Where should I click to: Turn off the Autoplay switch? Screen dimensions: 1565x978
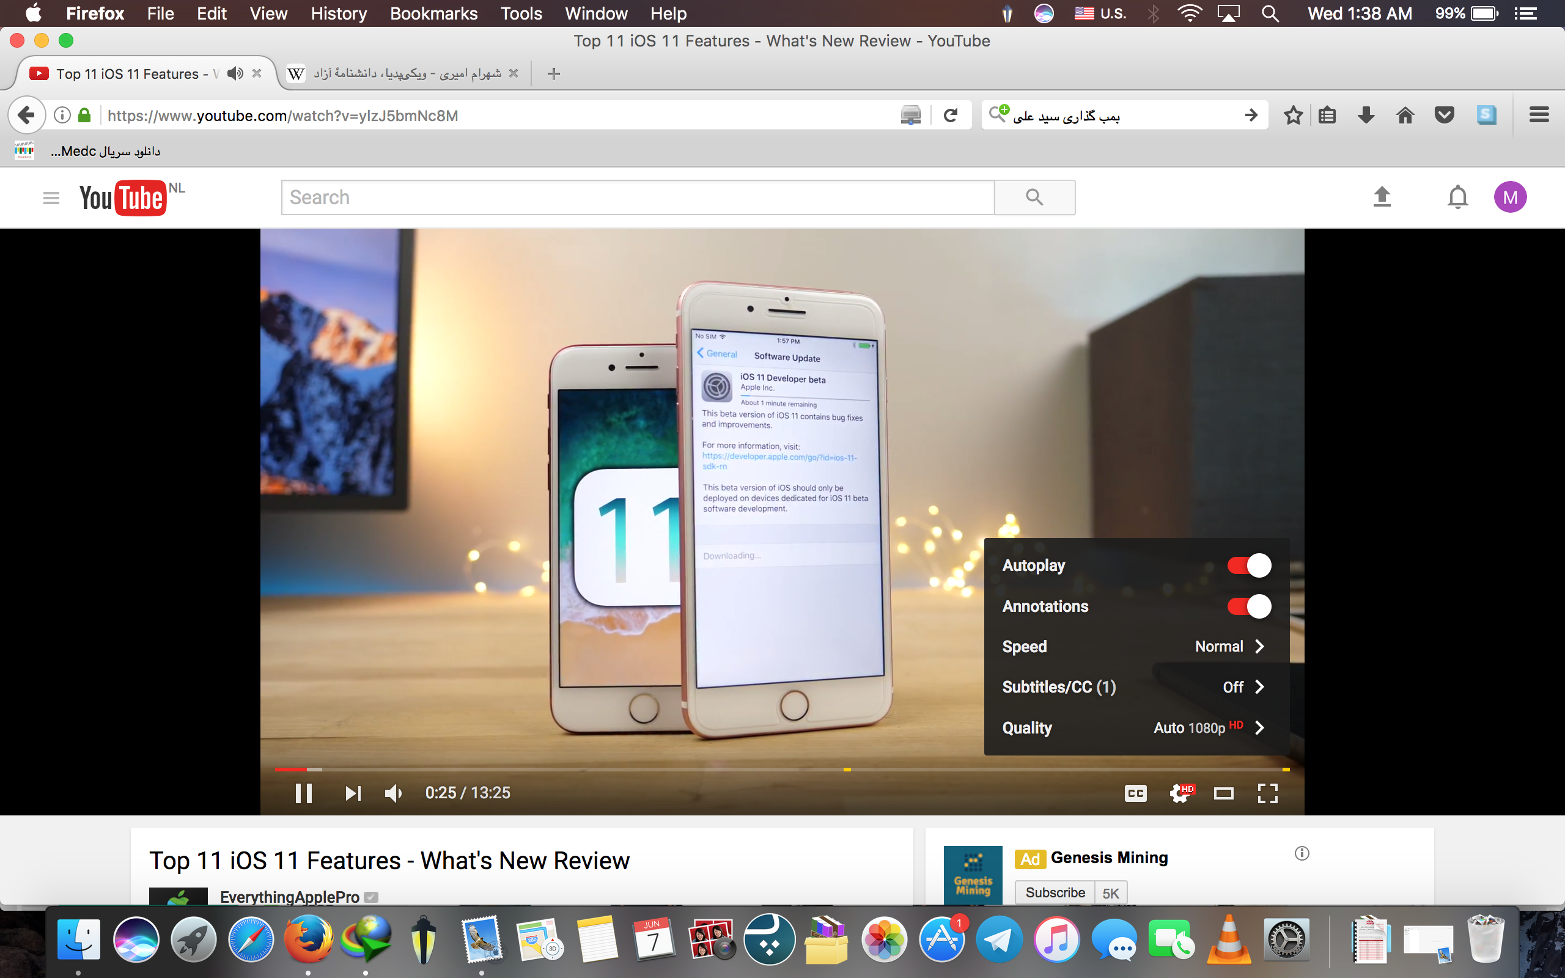pyautogui.click(x=1249, y=565)
